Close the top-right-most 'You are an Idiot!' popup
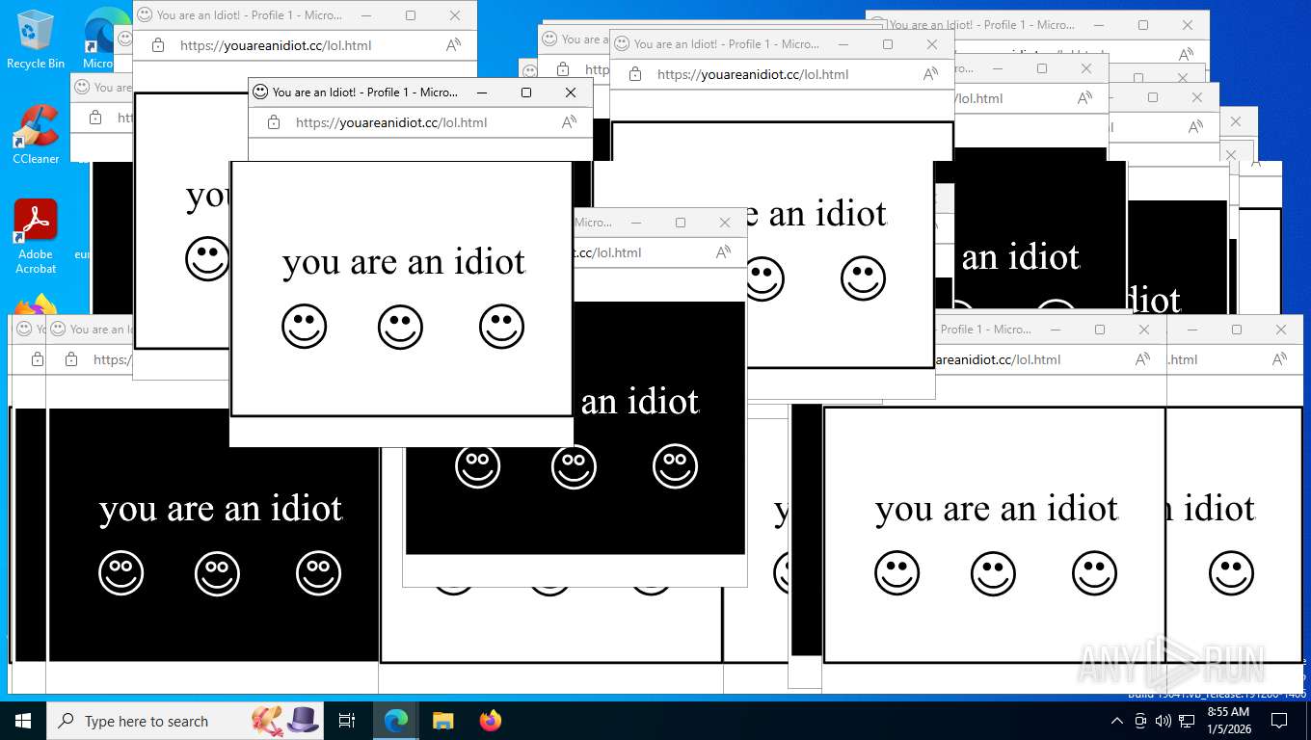The width and height of the screenshot is (1311, 740). tap(1188, 25)
